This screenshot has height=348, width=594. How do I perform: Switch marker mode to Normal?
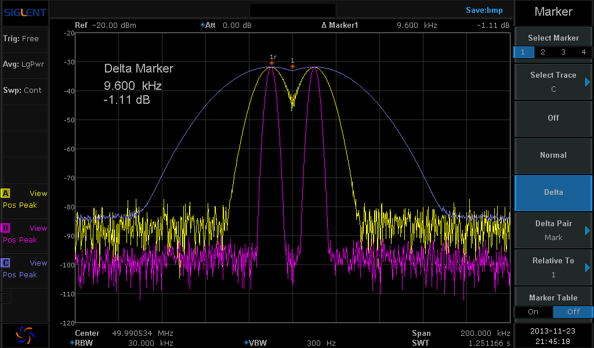553,155
